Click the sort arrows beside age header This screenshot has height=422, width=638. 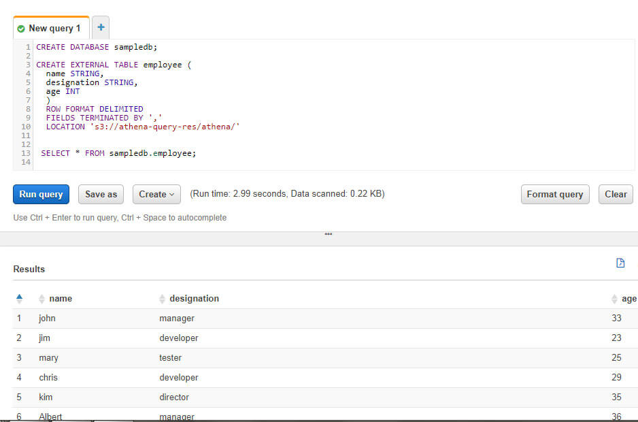(x=614, y=298)
